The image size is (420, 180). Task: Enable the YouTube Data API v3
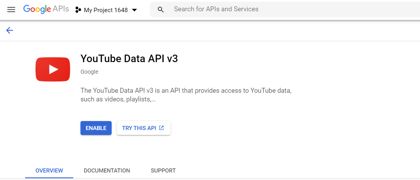pyautogui.click(x=96, y=128)
